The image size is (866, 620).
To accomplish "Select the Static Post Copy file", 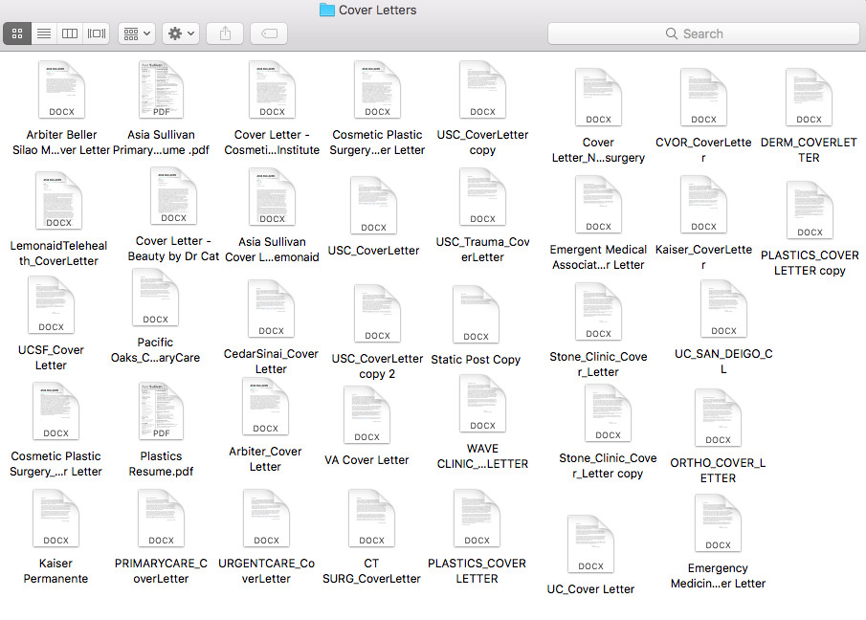I will [476, 314].
